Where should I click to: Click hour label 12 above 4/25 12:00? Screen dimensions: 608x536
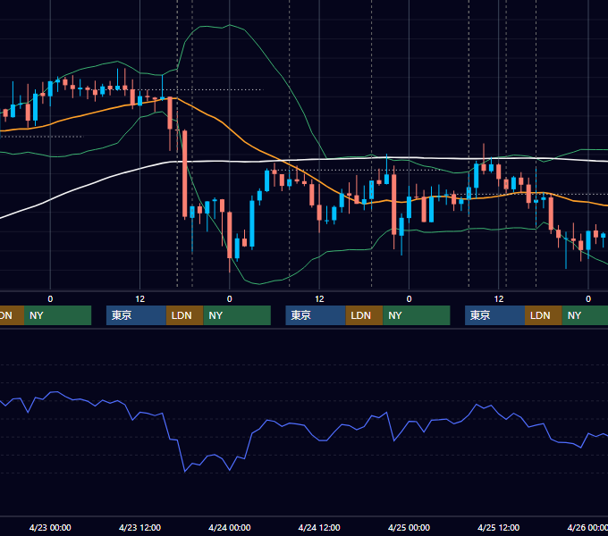point(499,299)
